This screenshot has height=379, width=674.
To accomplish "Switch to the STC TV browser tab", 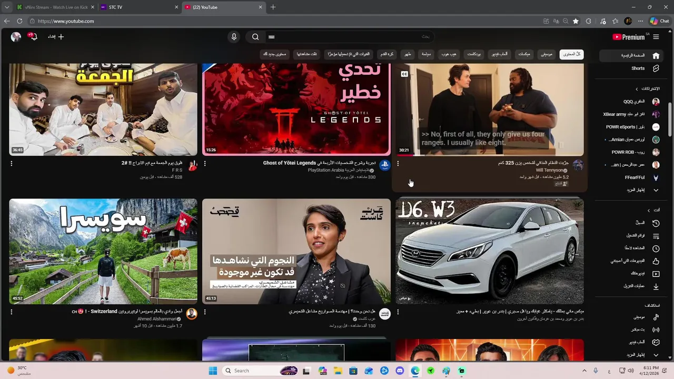I will click(138, 7).
